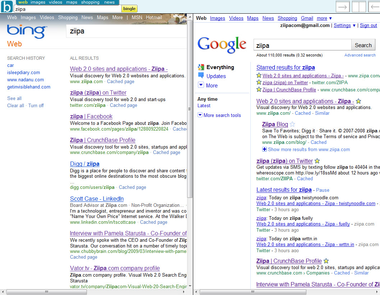Click the Bing logo
Viewport: 380px width, 295px height.
27,31
